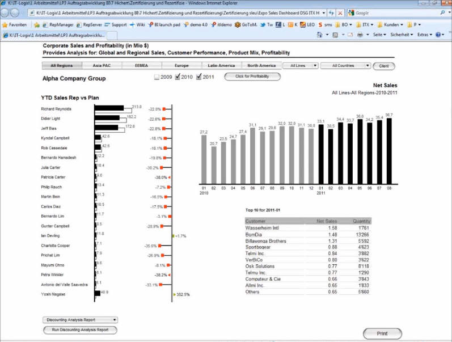Open the Seite menu
The height and width of the screenshot is (342, 452).
point(379,35)
